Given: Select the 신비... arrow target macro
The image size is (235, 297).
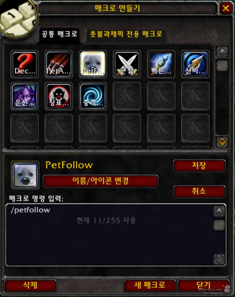Looking at the screenshot, I should (195, 64).
